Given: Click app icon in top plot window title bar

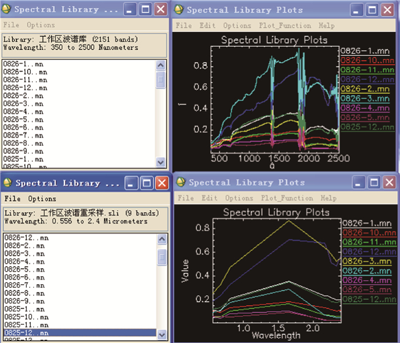Looking at the screenshot, I should coord(179,10).
